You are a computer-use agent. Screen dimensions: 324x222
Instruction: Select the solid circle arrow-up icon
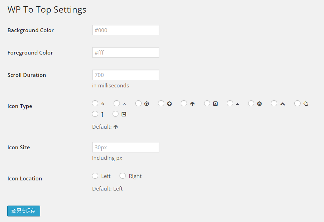pos(161,103)
